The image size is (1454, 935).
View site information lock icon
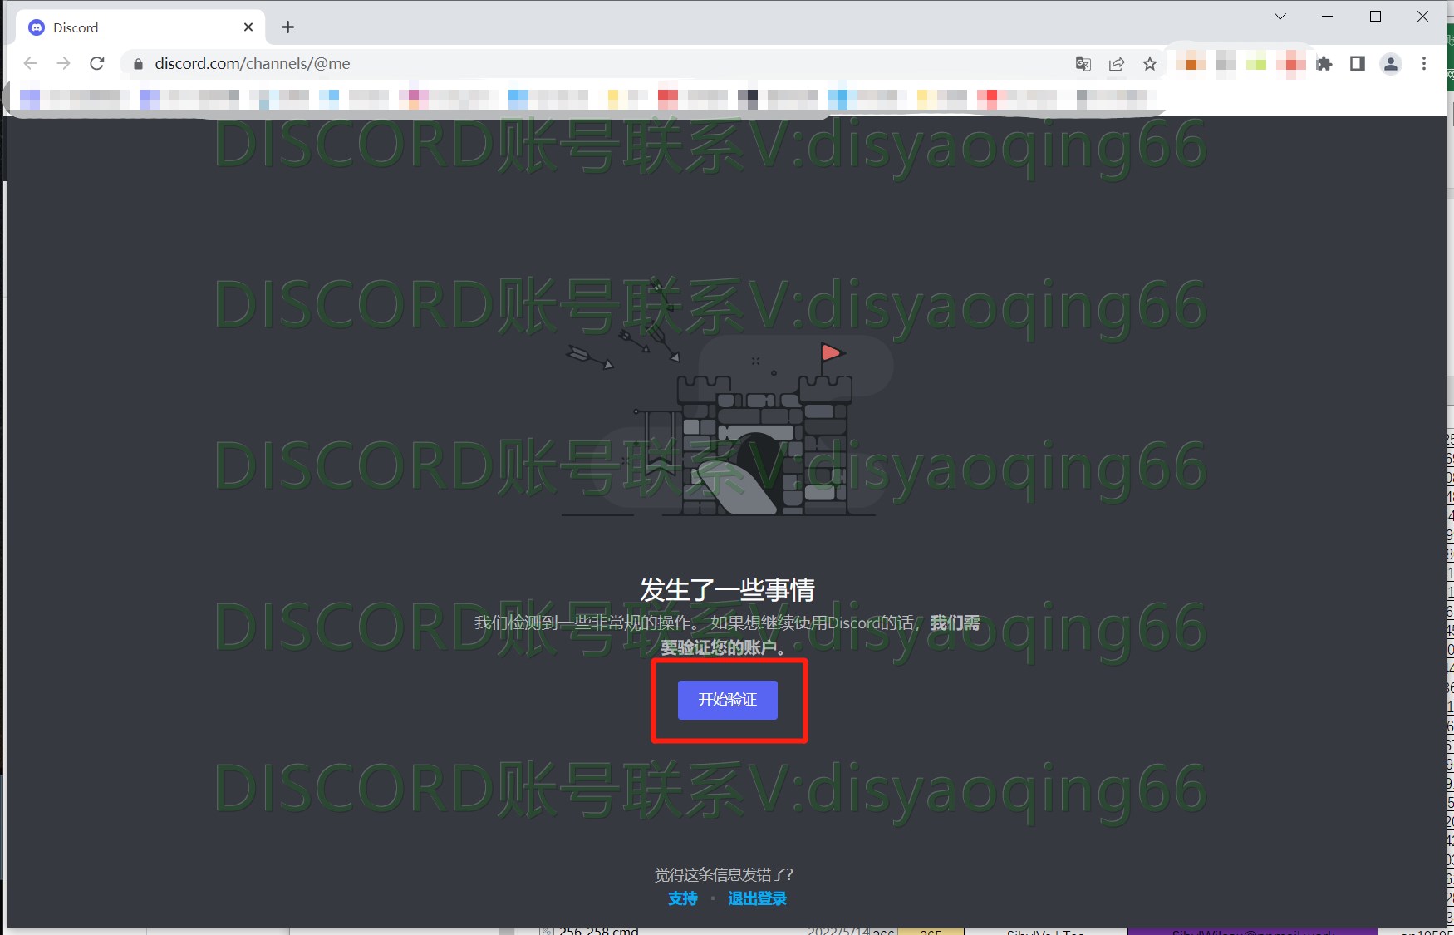point(139,64)
